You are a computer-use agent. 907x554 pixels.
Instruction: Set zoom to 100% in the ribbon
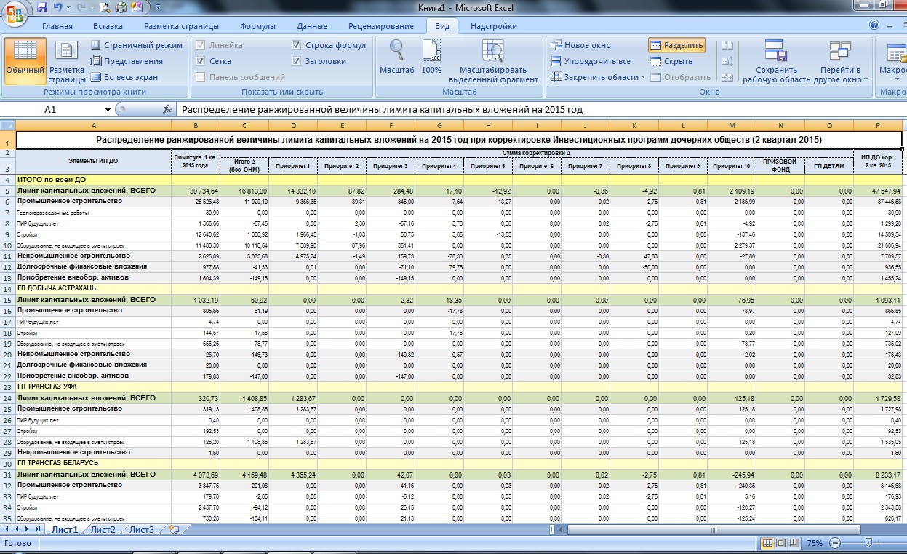click(x=431, y=57)
